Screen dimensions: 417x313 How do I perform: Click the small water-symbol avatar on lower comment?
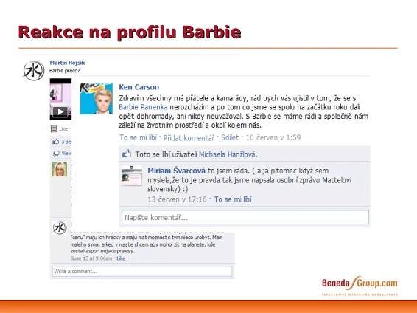pos(60,228)
